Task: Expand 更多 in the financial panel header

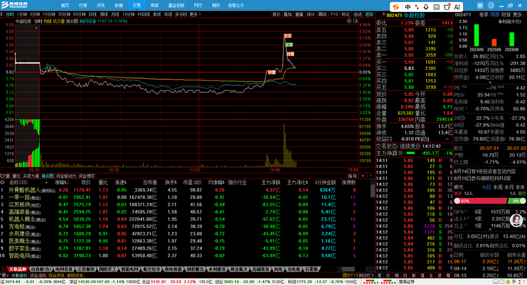Action: (518, 15)
